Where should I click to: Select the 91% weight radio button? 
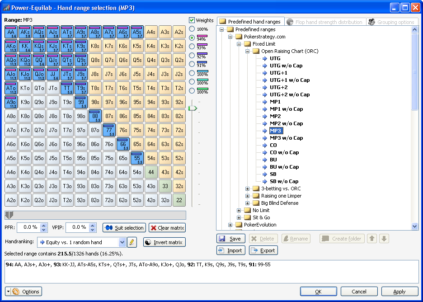[192, 64]
